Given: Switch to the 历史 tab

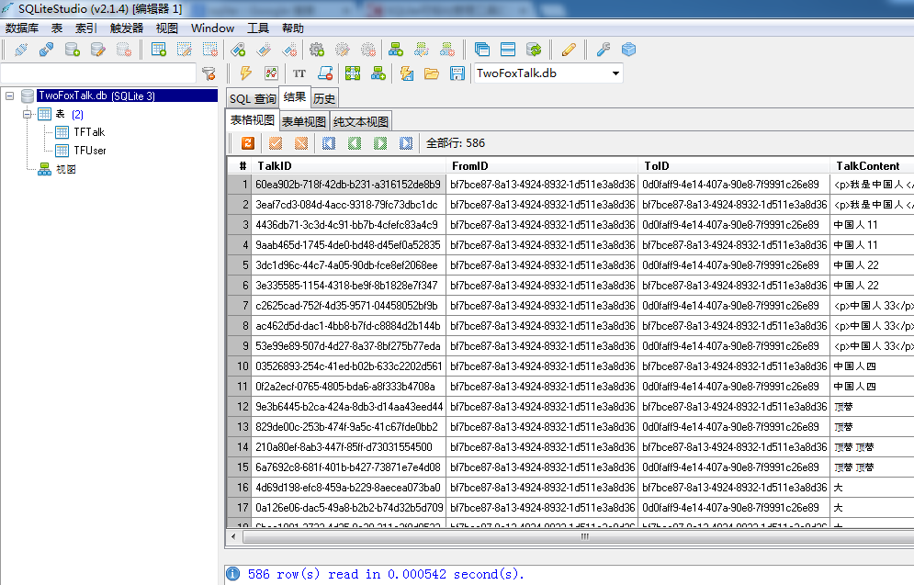Looking at the screenshot, I should [x=324, y=99].
